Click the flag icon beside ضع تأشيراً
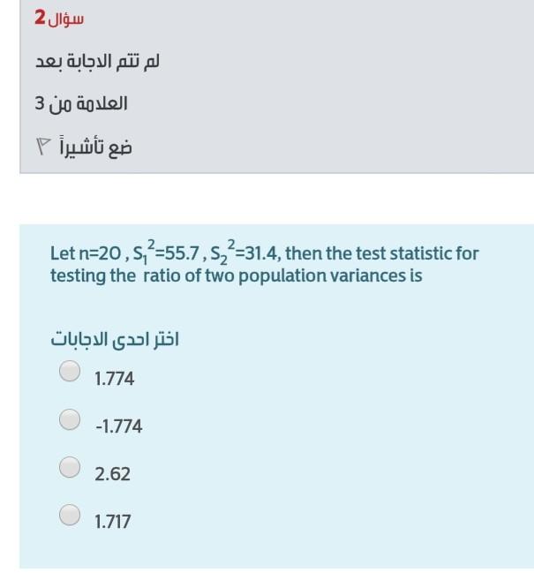The width and height of the screenshot is (534, 573). pos(42,147)
